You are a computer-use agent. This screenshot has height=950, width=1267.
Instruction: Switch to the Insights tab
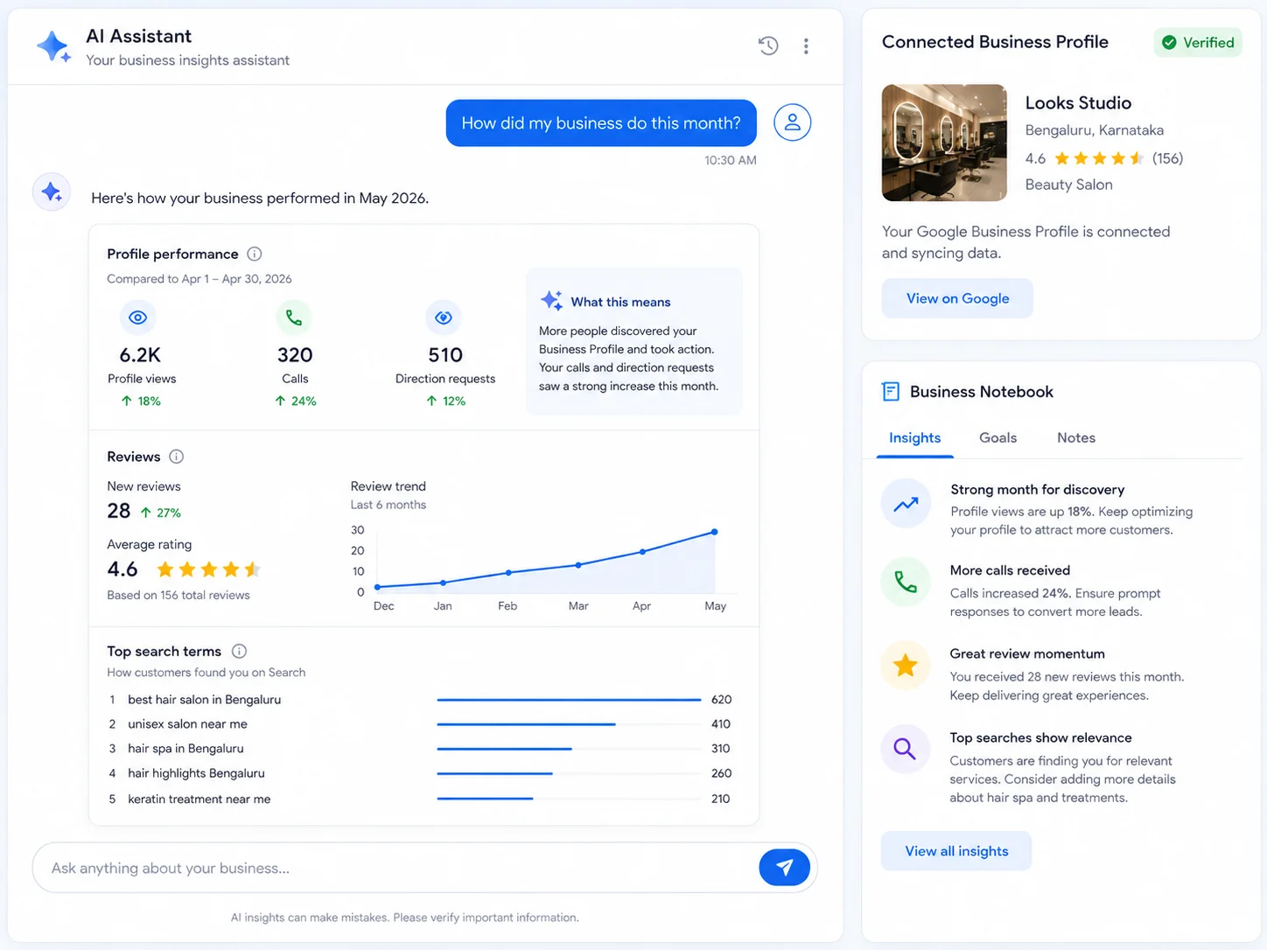tap(914, 437)
